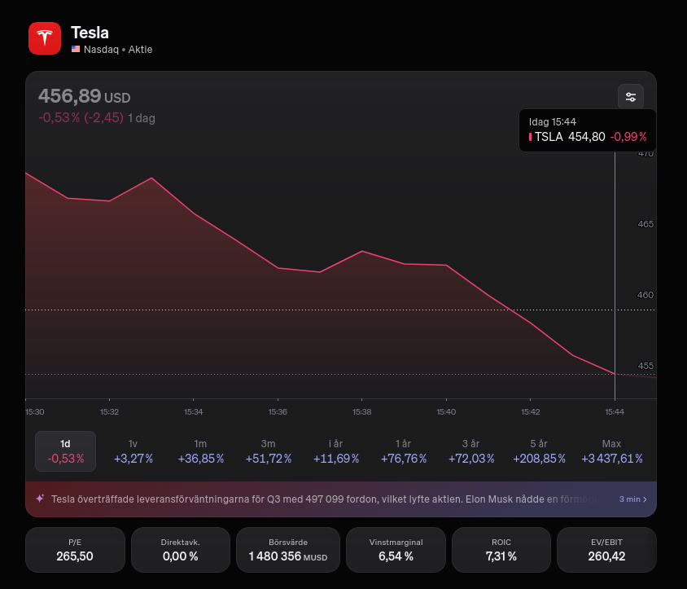Select the Max period tab
687x589 pixels.
(x=611, y=451)
